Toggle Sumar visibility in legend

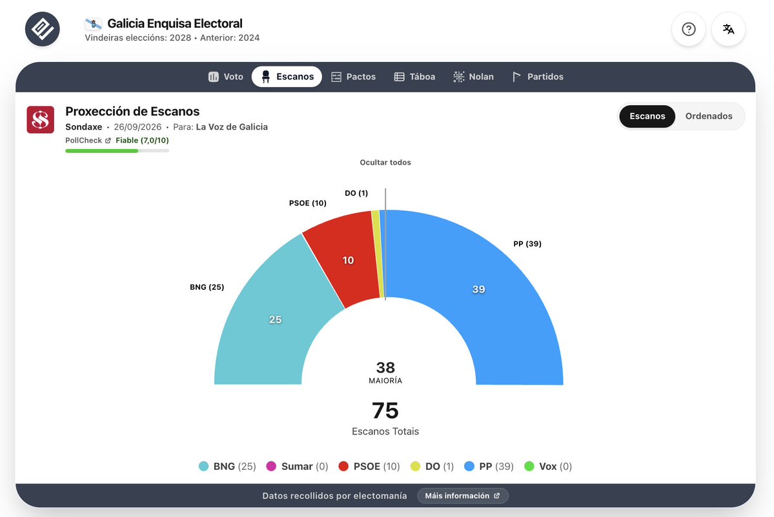[x=297, y=466]
